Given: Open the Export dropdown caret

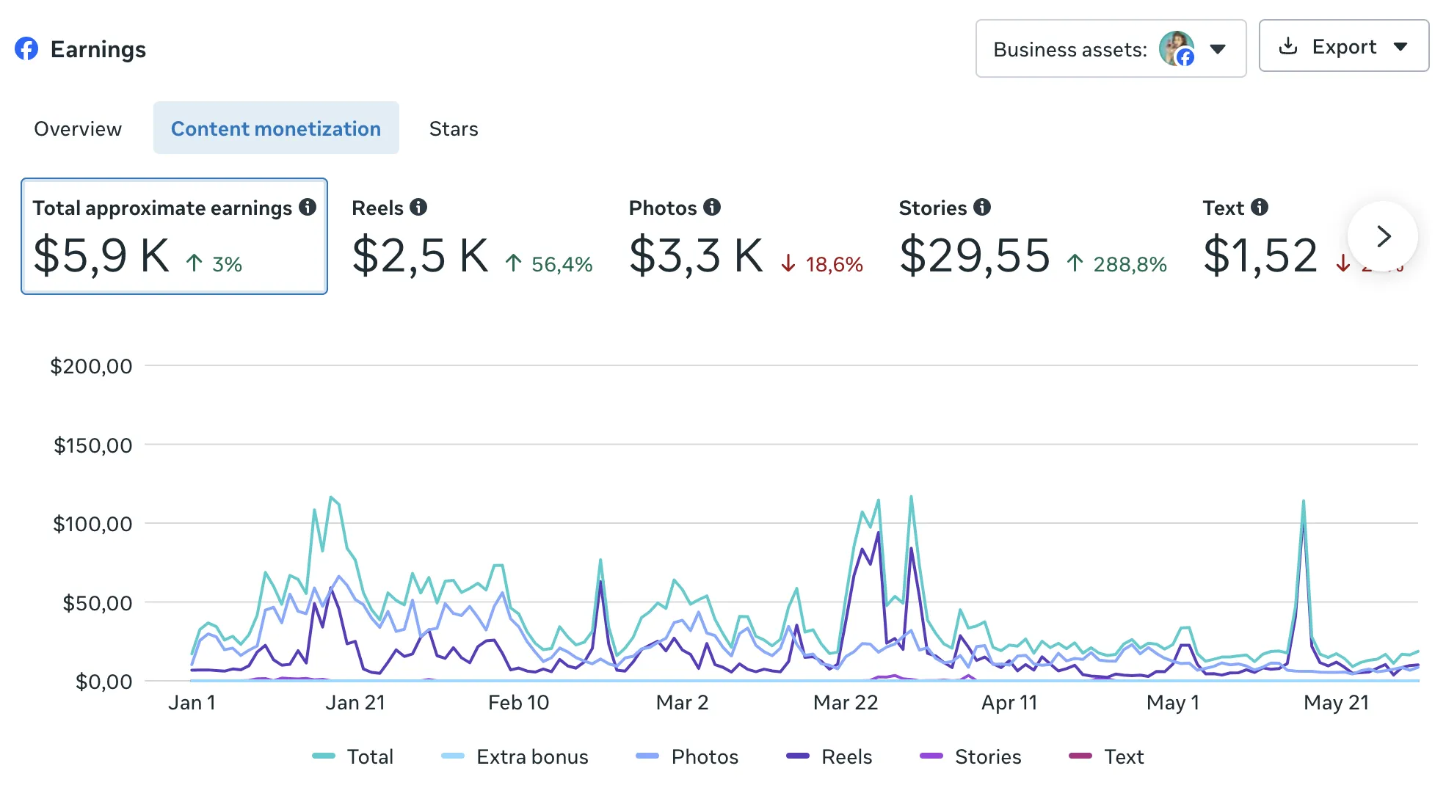Looking at the screenshot, I should pyautogui.click(x=1400, y=46).
